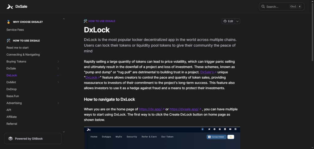
Task: Open Read me to start page
Action: (17, 48)
